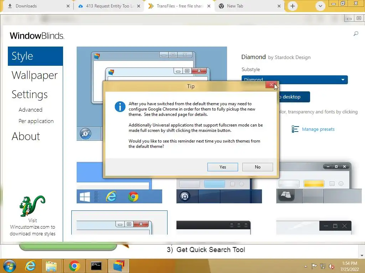
Task: Click the Wincustomize green gecko mascot
Action: [x=32, y=206]
